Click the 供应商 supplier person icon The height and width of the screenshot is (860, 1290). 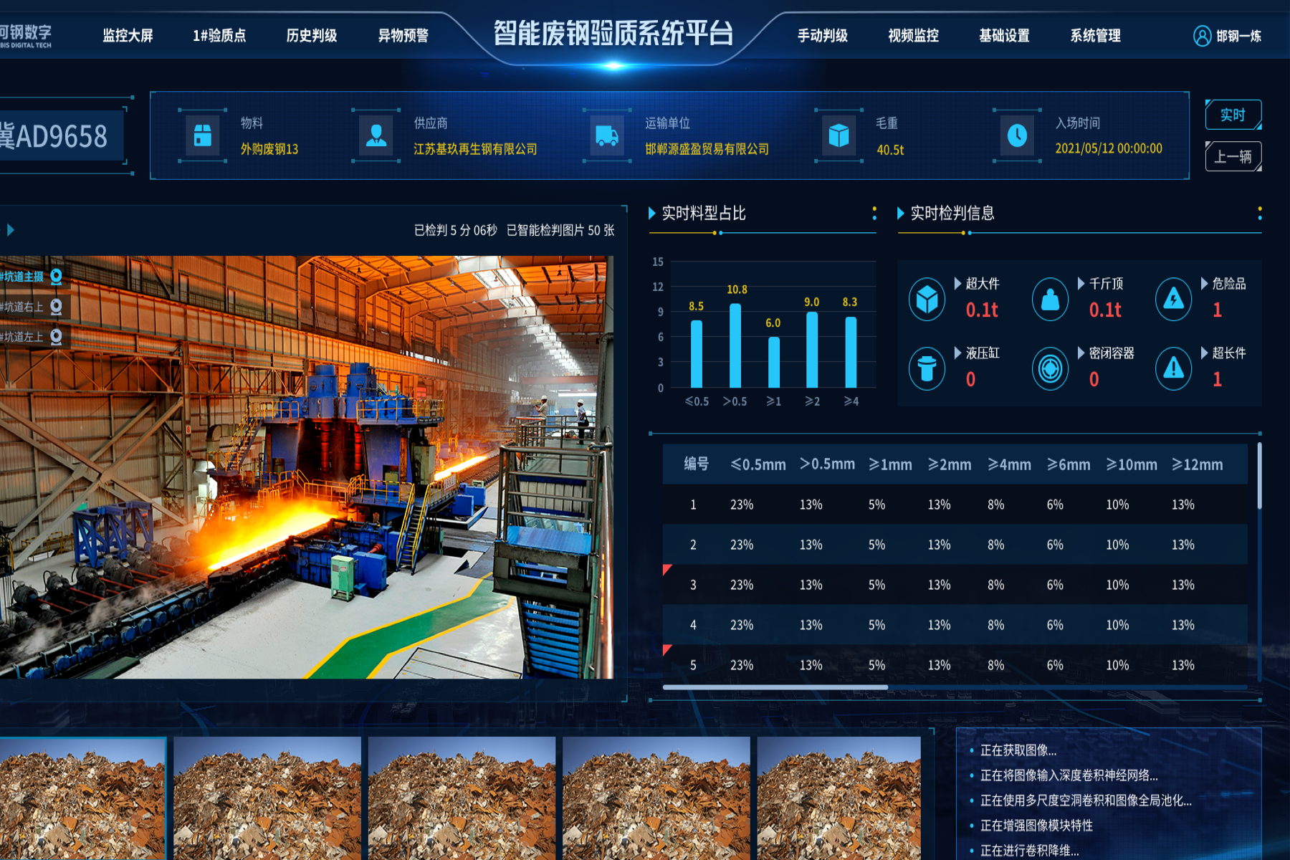376,135
